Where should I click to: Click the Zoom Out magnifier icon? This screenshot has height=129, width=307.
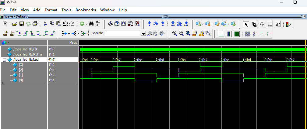181,33
